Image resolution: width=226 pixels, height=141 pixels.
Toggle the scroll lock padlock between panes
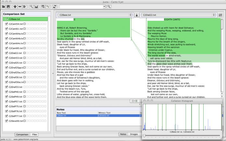pyautogui.click(x=137, y=15)
